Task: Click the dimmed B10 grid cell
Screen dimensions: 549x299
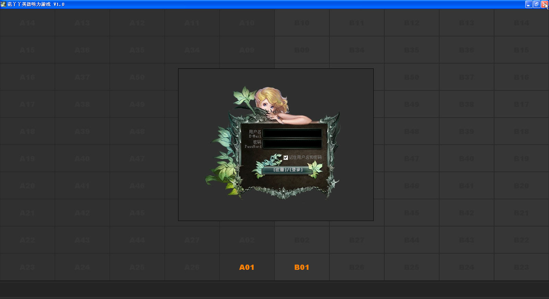Action: pyautogui.click(x=302, y=23)
